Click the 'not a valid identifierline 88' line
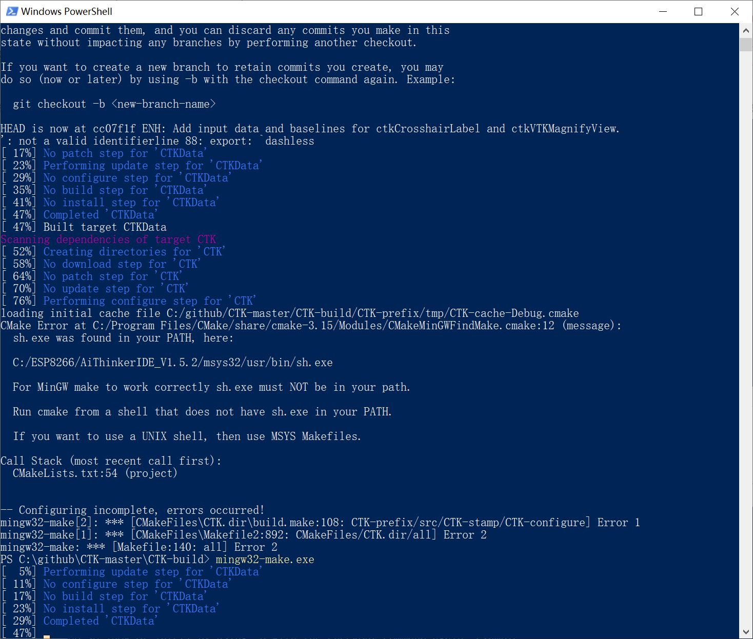Viewport: 753px width, 639px height. point(157,141)
